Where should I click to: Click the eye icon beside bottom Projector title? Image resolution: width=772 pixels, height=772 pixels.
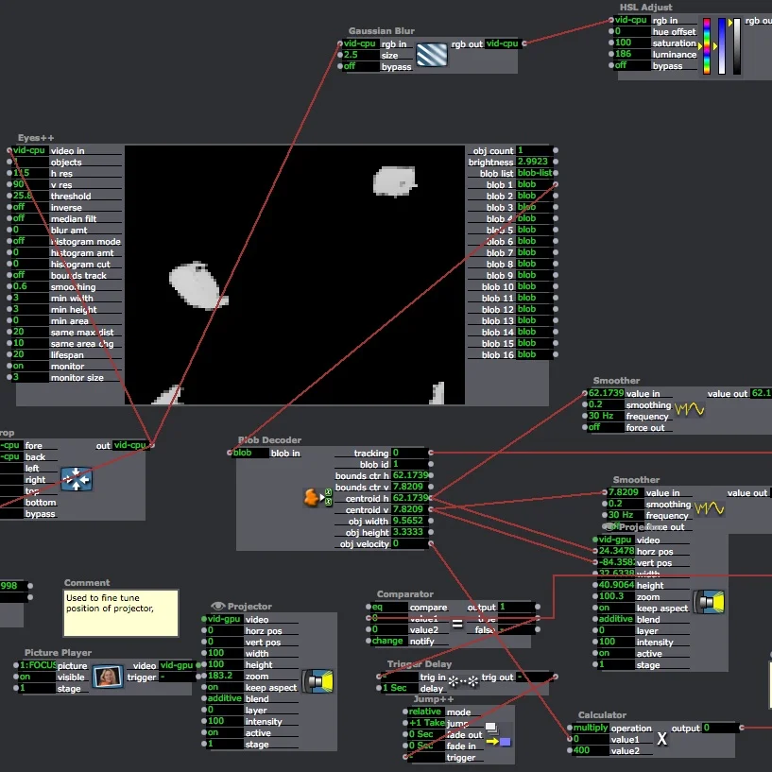pos(217,606)
